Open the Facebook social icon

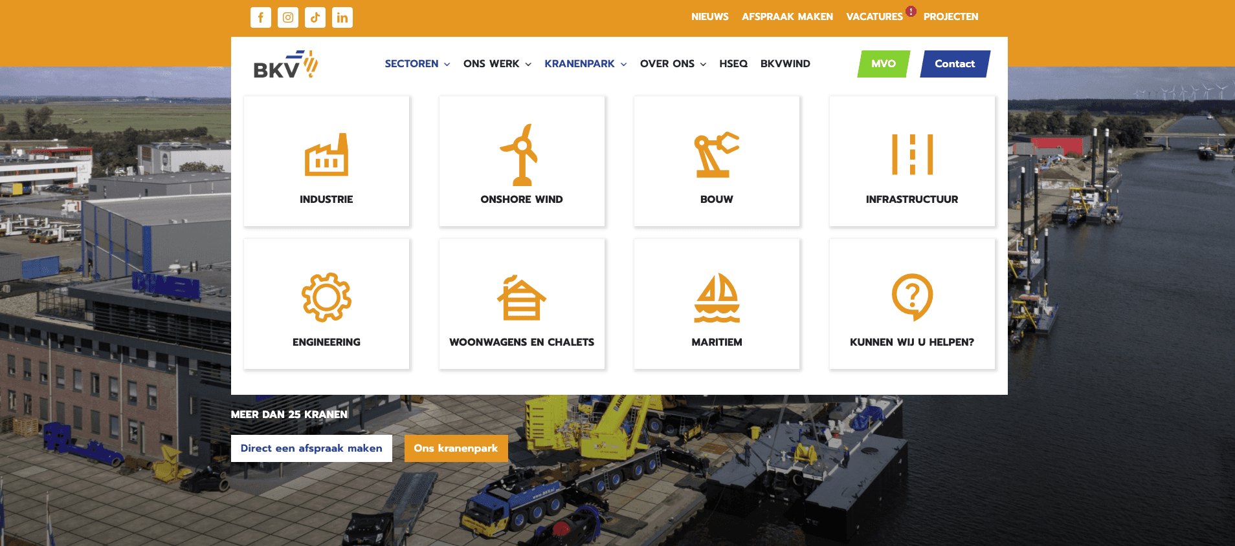pos(261,17)
